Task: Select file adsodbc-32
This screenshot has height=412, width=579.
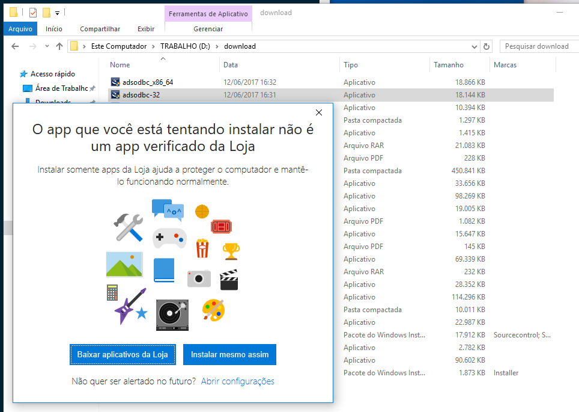Action: pyautogui.click(x=141, y=94)
